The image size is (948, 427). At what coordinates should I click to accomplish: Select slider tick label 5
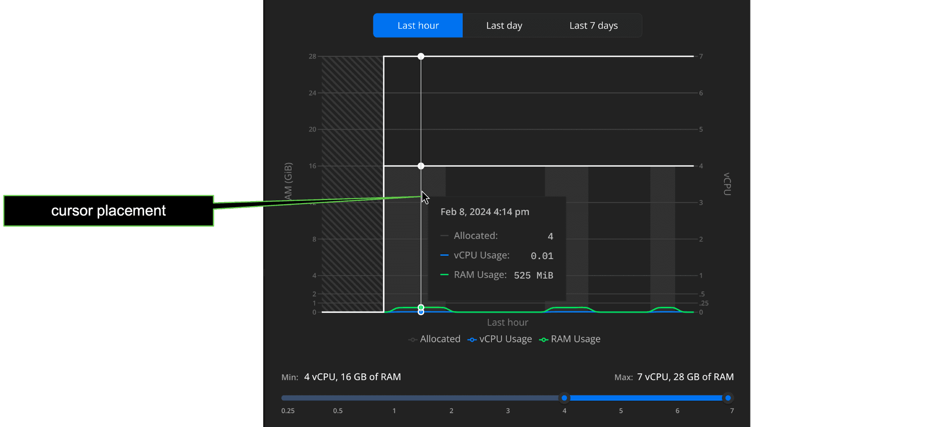[x=621, y=411]
